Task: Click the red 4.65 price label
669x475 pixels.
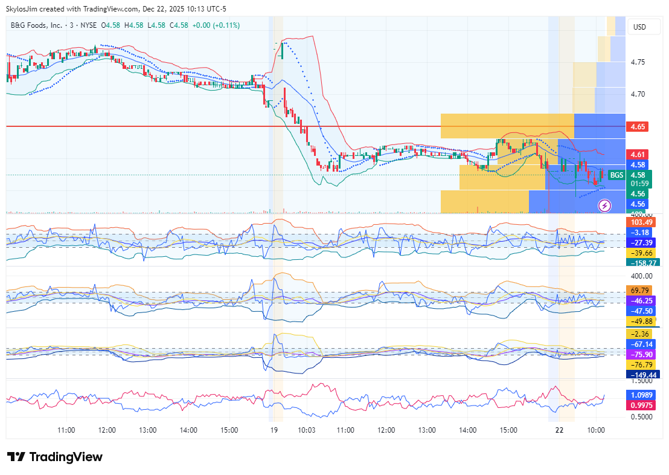Action: [638, 127]
